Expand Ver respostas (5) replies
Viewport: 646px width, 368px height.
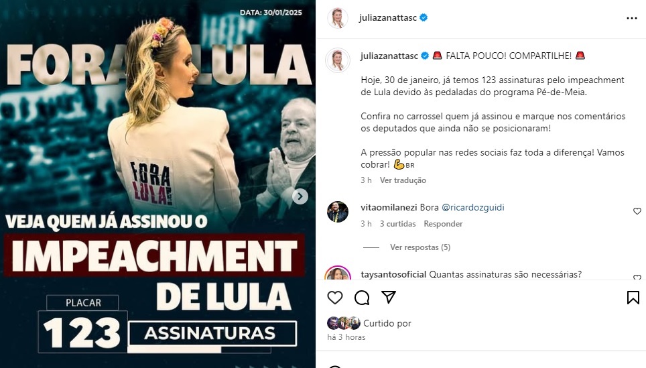click(420, 247)
